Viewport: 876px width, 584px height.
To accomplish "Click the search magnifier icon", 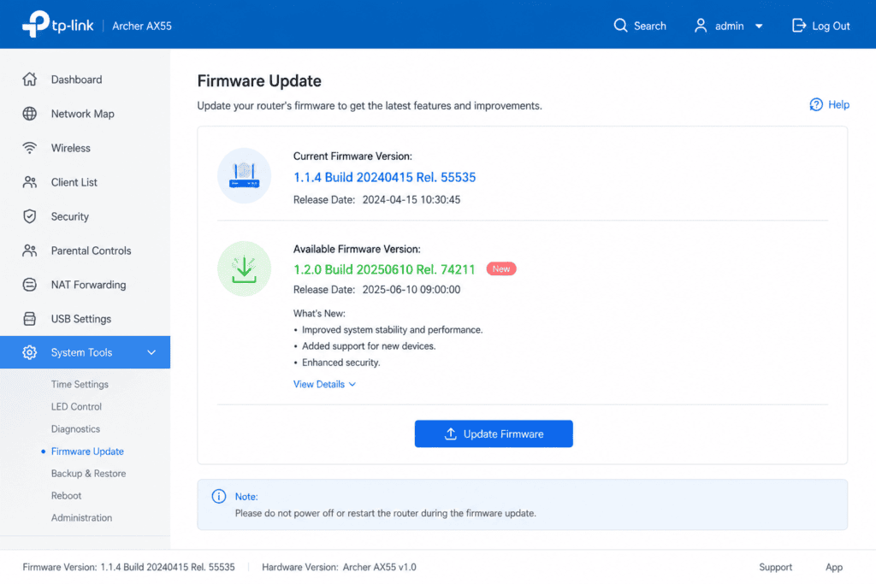I will point(620,26).
